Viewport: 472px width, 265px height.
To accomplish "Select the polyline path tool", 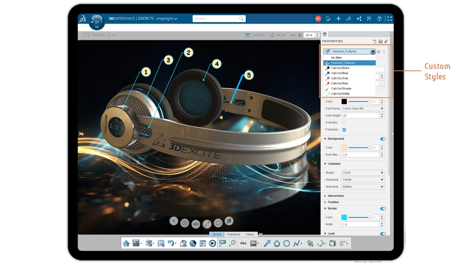I will (x=297, y=243).
